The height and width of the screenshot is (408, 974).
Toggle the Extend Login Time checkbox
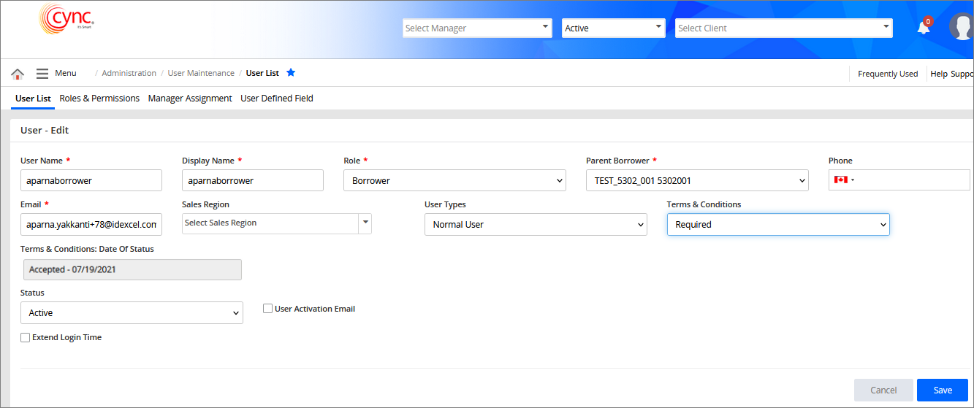coord(26,338)
